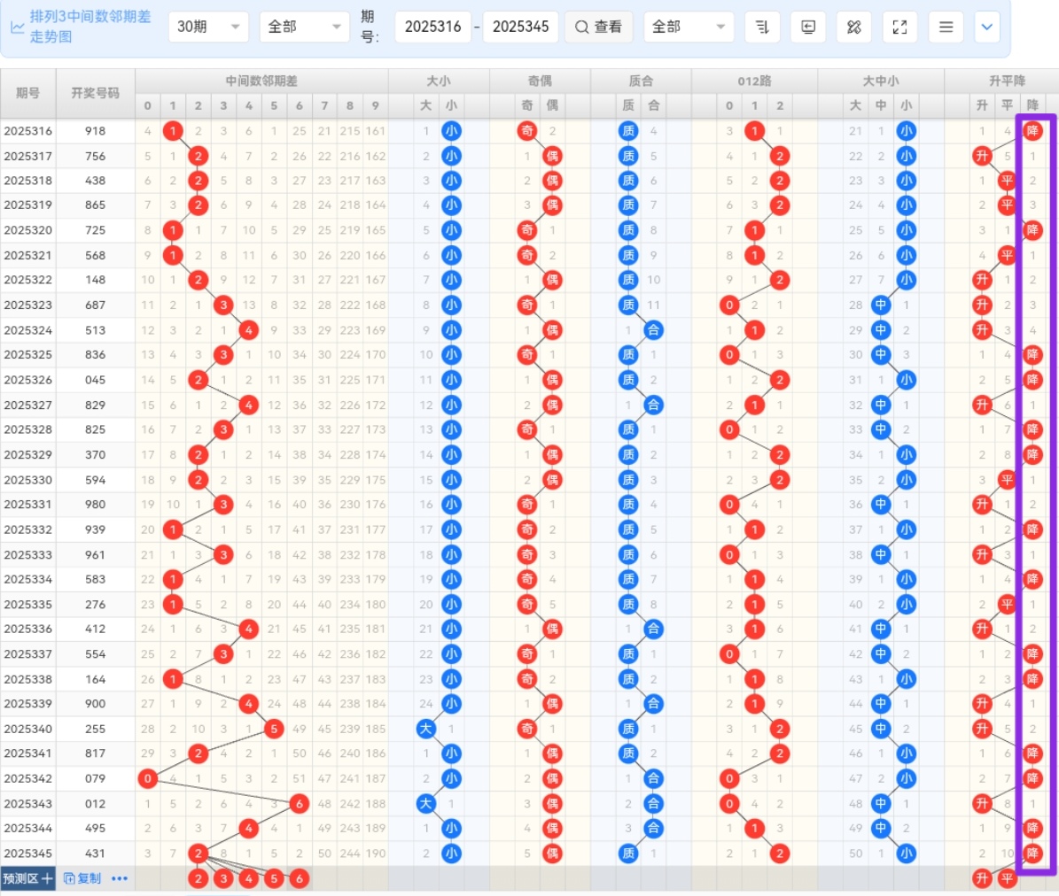Click prediction row ball number 5

click(274, 878)
